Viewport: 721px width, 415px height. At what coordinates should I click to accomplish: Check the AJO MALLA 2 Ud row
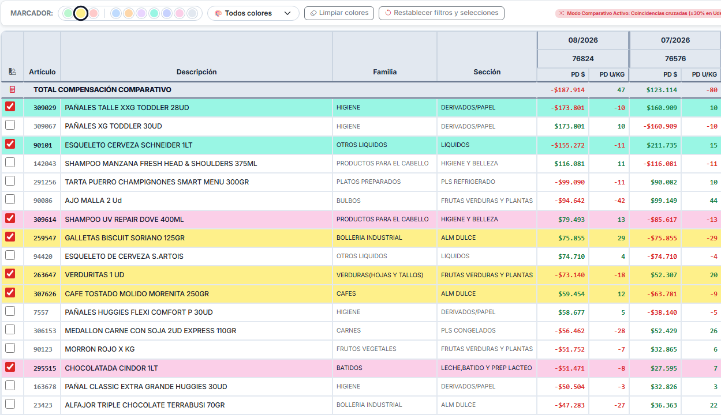[10, 199]
